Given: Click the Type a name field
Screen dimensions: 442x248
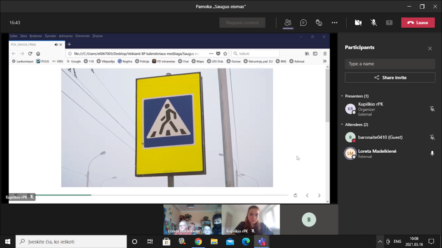Looking at the screenshot, I should pos(390,64).
